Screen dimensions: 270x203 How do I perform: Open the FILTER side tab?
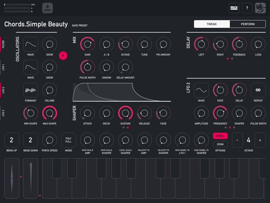3,44
